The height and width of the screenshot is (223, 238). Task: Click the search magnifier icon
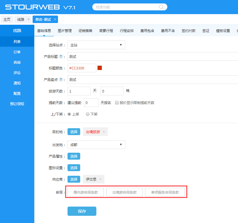pos(162,7)
